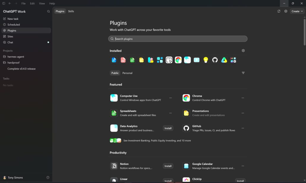Open the cyan Computer Use icon in Installed row
This screenshot has height=183, width=306.
point(187,60)
